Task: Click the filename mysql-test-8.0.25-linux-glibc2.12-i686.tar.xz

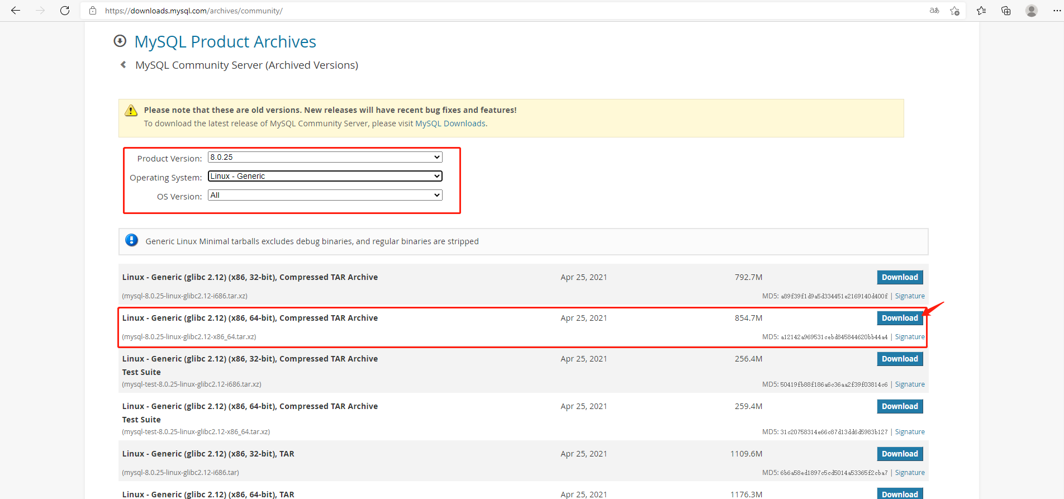Action: coord(192,384)
